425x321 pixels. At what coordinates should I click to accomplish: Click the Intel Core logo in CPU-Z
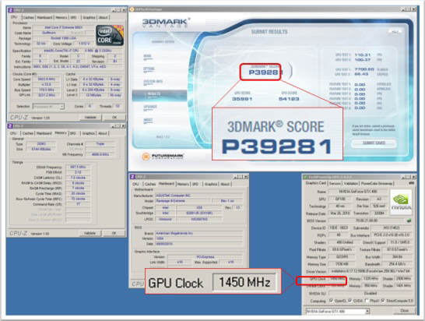110,36
